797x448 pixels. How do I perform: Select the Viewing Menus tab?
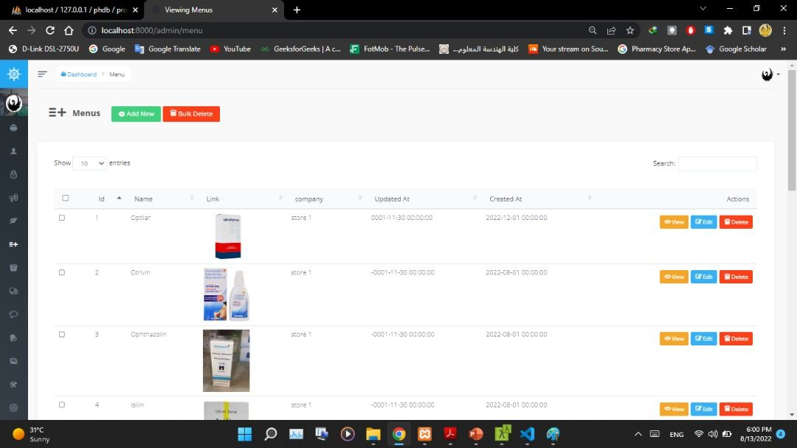(215, 10)
